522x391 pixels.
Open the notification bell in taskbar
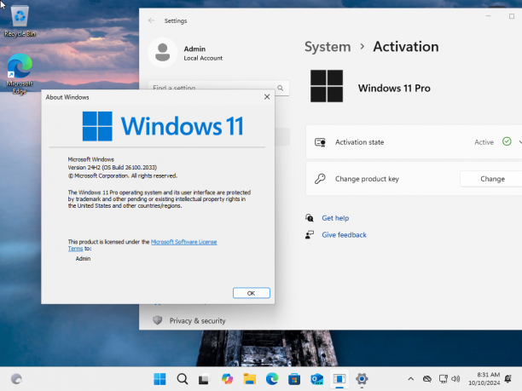pos(508,379)
